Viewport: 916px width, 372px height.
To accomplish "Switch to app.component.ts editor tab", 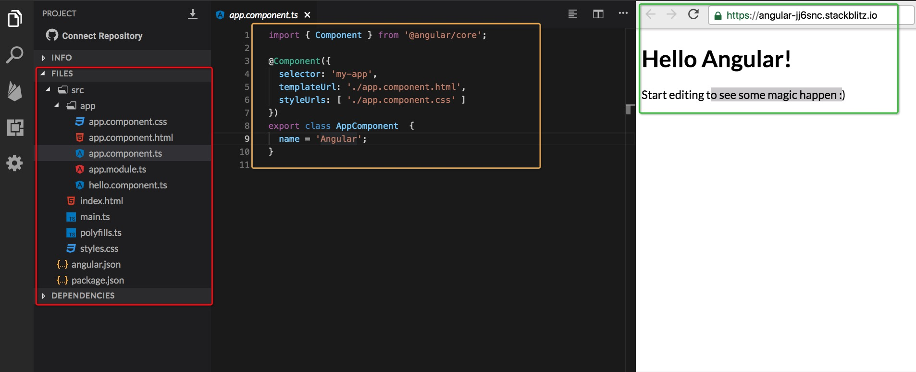I will click(263, 15).
